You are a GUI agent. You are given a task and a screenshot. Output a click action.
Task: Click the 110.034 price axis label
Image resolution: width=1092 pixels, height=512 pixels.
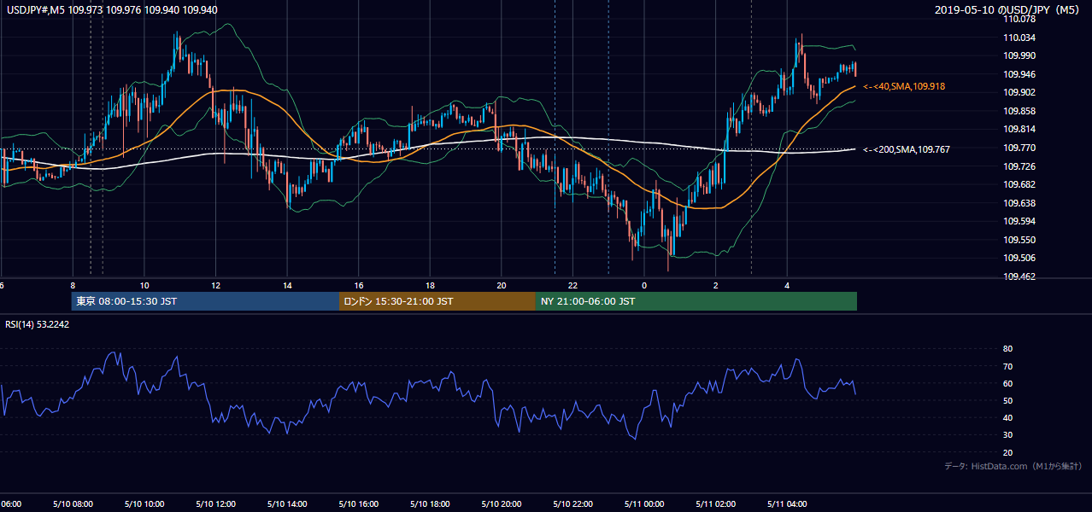1020,38
